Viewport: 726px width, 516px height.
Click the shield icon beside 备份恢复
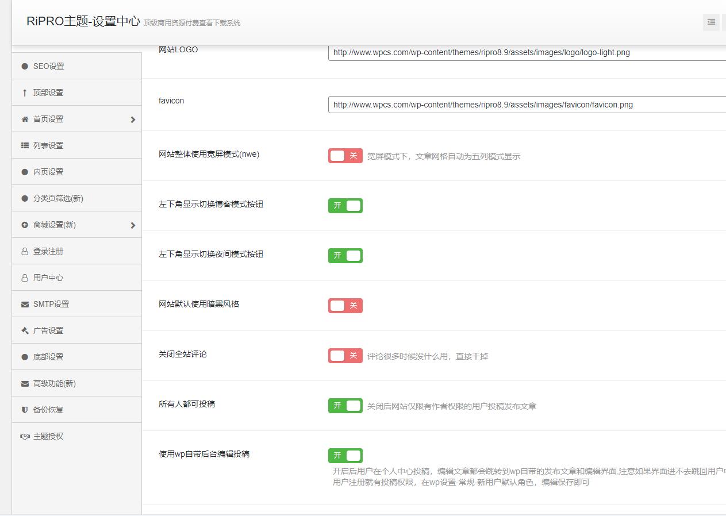25,410
